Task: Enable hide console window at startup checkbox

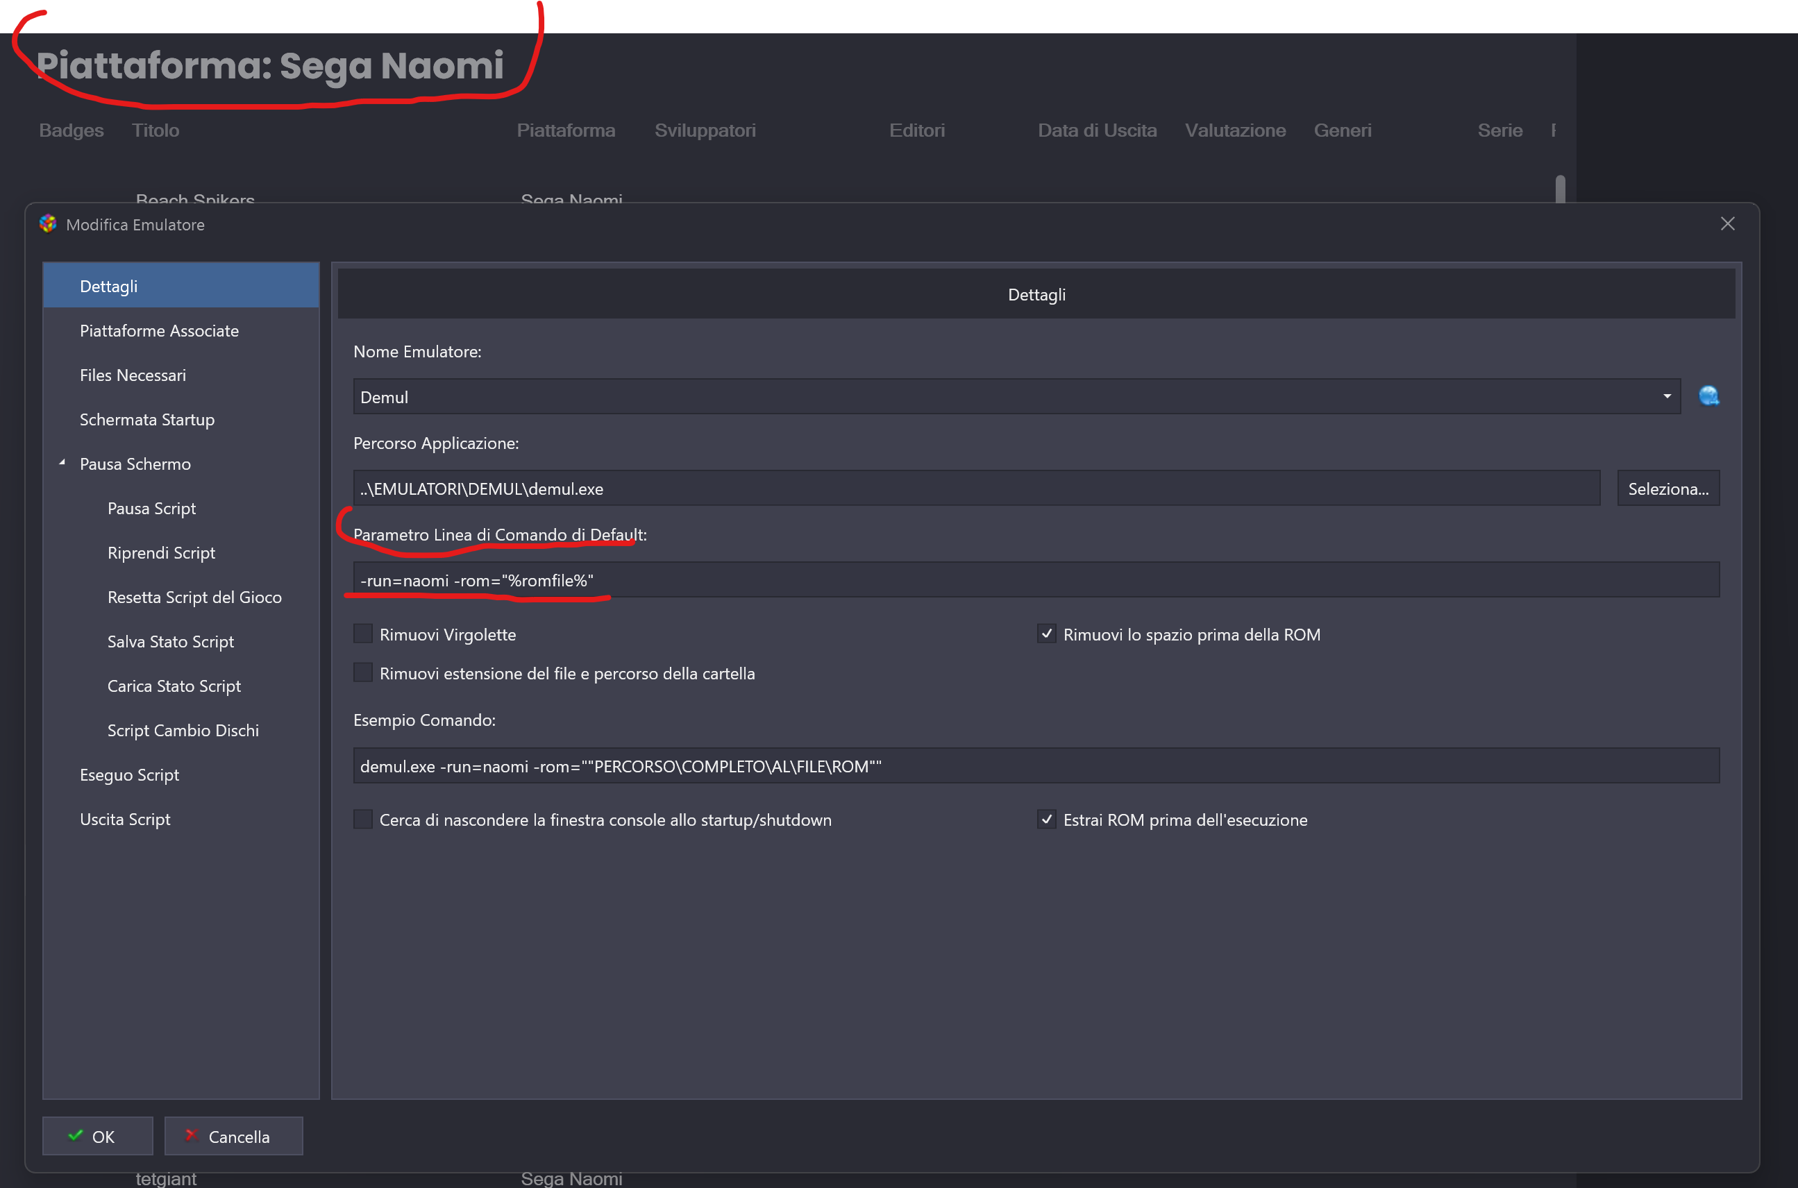Action: [x=363, y=819]
